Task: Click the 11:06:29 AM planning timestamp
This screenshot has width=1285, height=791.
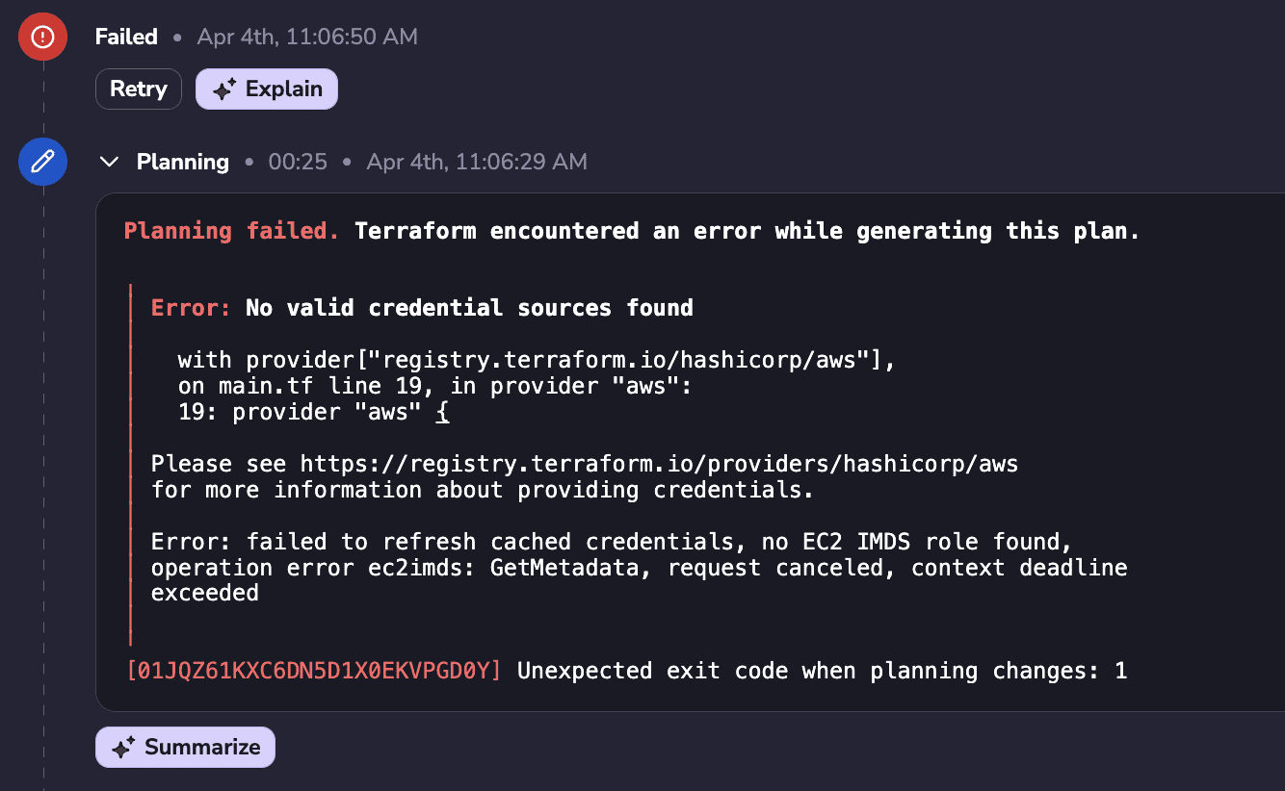Action: click(x=477, y=162)
